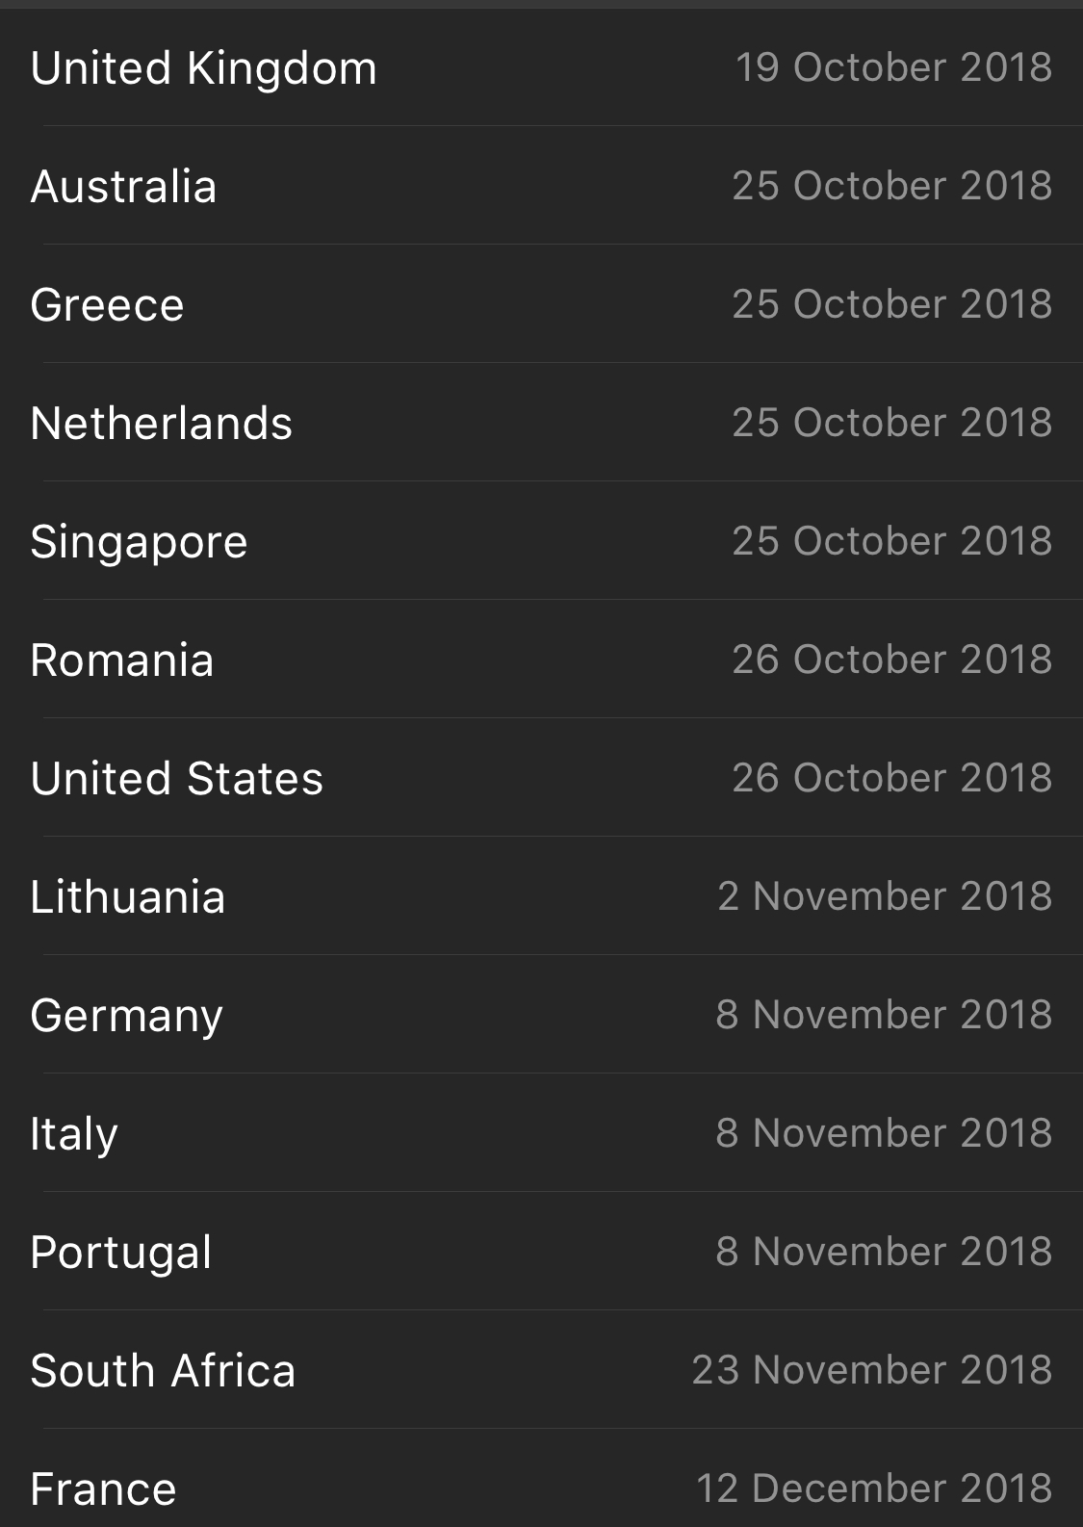Tap the 12 December 2018 date
Viewport: 1083px width, 1527px height.
click(x=873, y=1488)
